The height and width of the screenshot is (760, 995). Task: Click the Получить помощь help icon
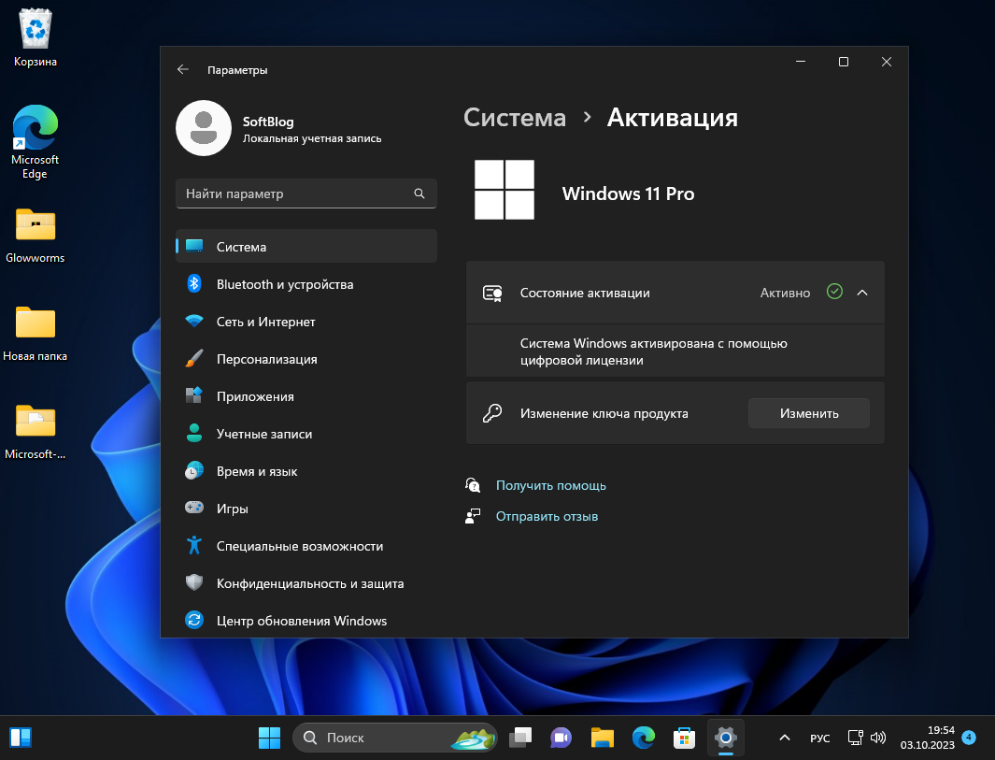(473, 485)
